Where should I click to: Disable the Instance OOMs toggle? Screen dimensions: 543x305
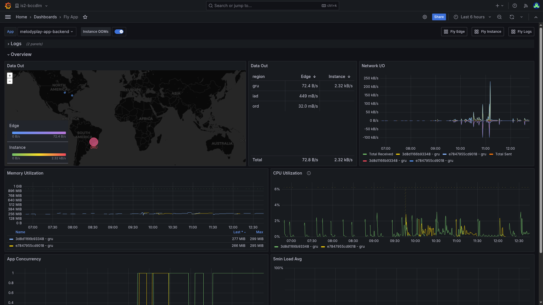click(119, 32)
